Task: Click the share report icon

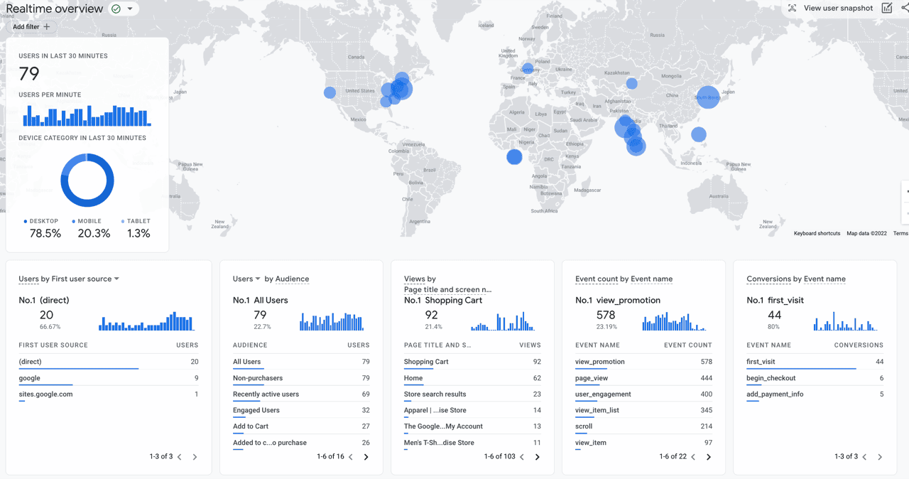Action: coord(904,9)
